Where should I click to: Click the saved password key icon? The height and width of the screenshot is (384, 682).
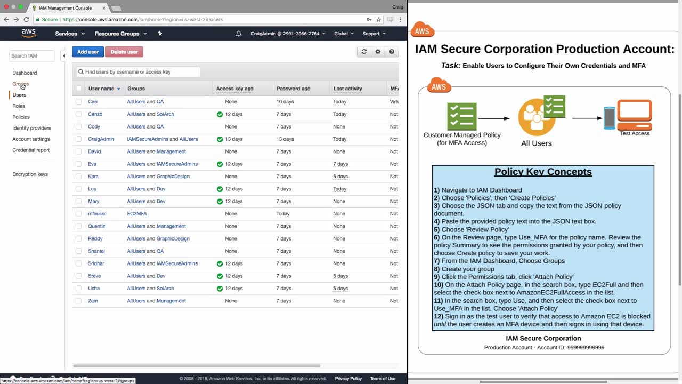(369, 20)
